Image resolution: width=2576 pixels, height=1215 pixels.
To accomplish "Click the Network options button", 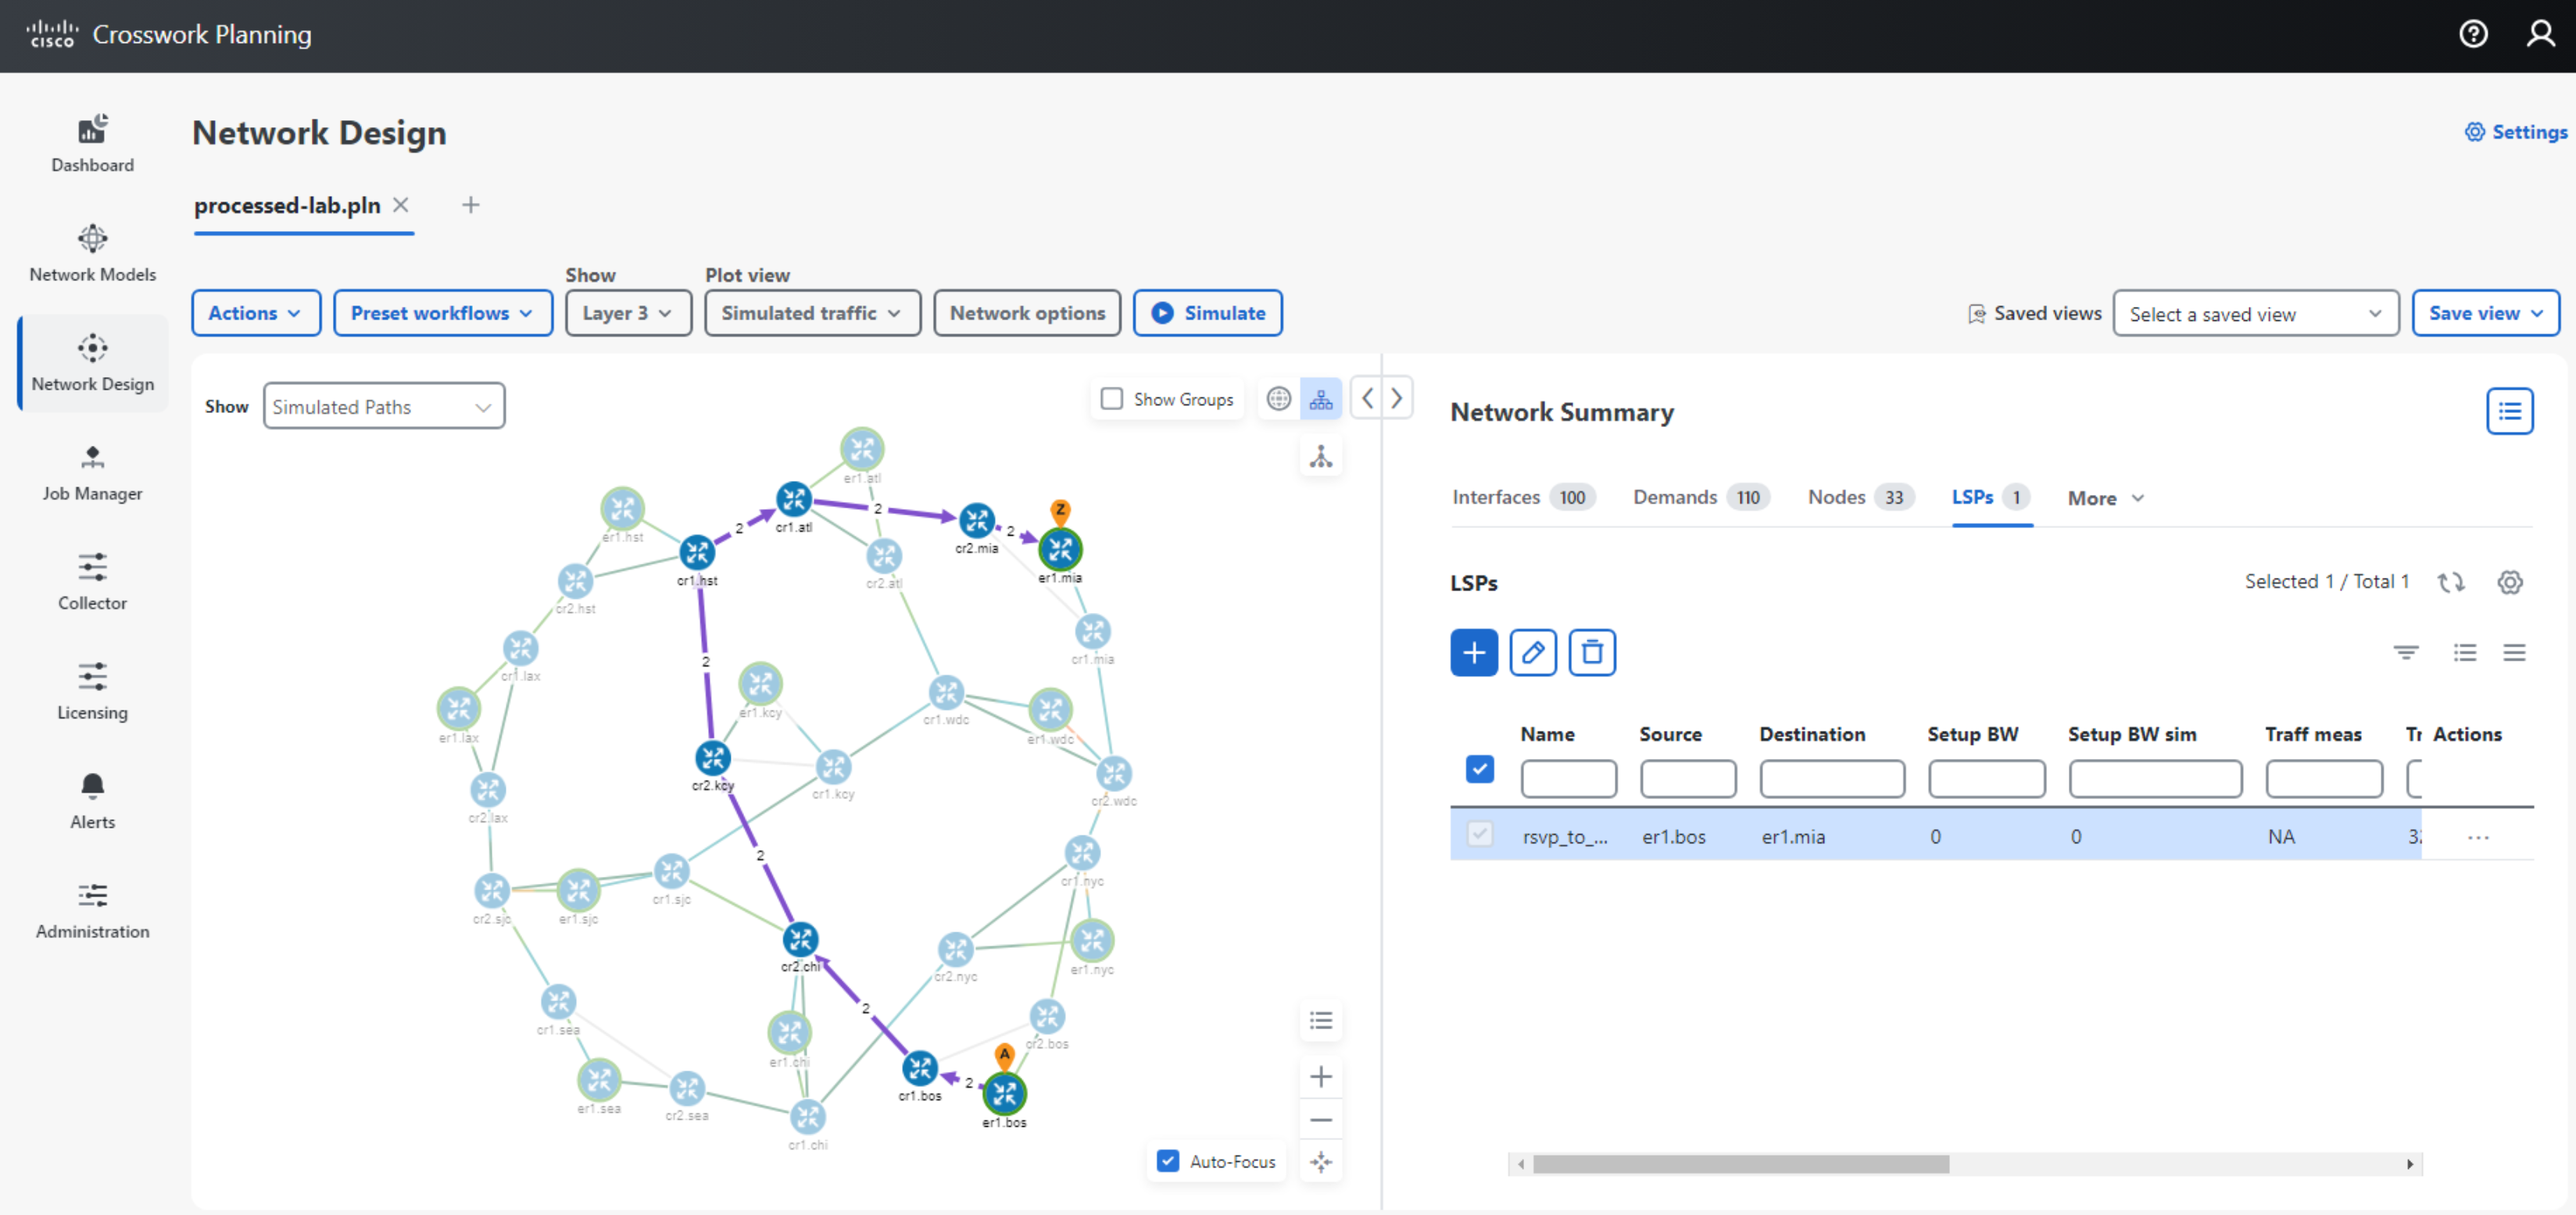I will pos(1027,313).
